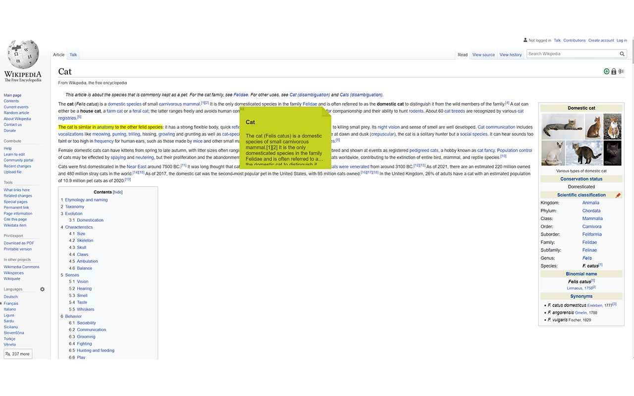
Task: Open Cite this page link
Action: click(15, 219)
